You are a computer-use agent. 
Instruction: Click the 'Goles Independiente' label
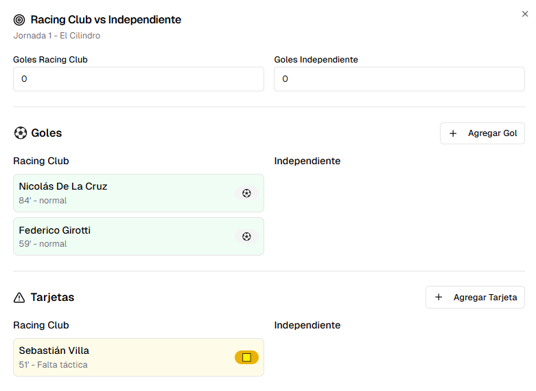(316, 60)
